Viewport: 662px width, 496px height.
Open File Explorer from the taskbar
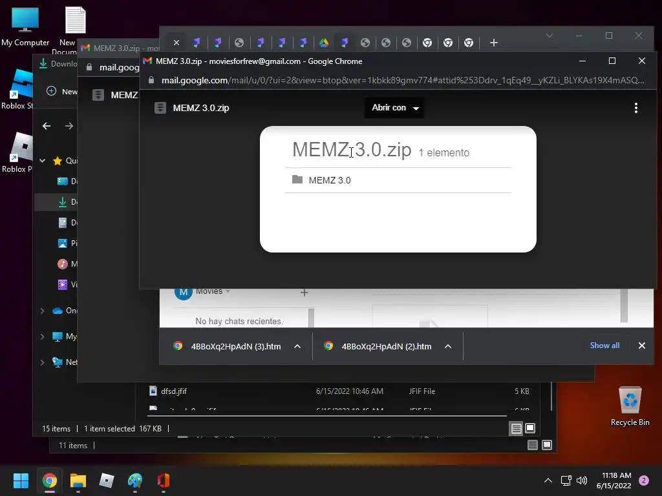tap(78, 480)
